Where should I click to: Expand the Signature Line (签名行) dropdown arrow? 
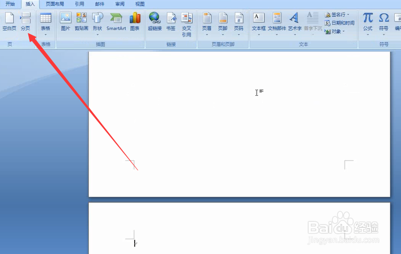[348, 15]
